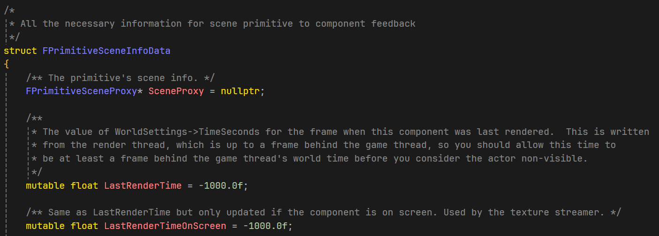
Task: Click the opening curly brace of the struct
Action: [6, 64]
